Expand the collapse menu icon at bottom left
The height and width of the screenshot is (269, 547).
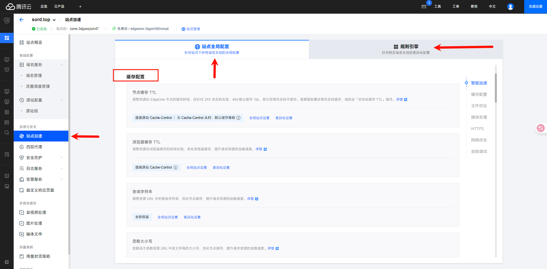(x=7, y=262)
